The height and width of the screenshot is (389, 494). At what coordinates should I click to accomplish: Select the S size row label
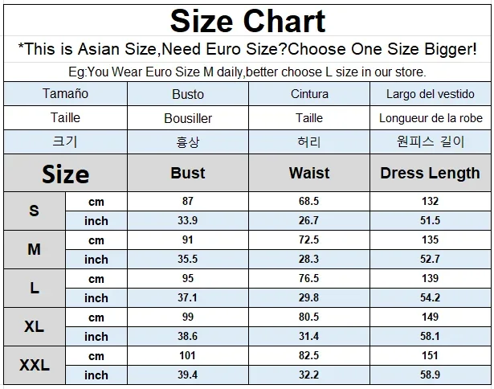pos(35,211)
